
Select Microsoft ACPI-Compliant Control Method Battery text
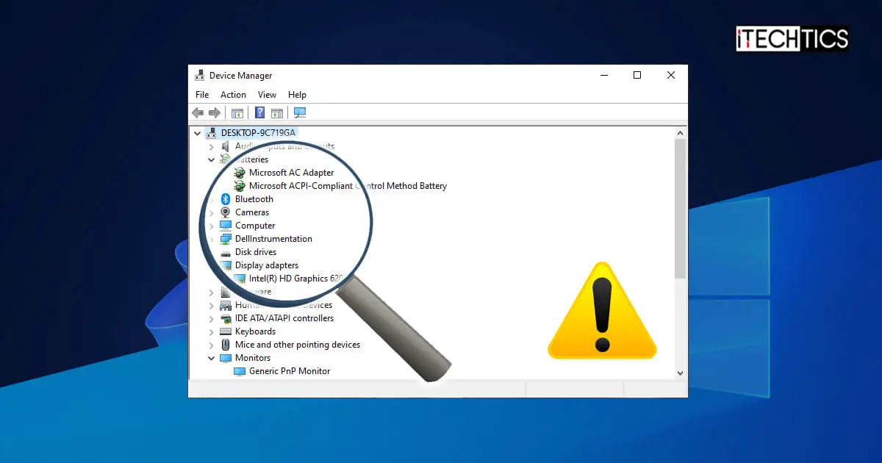[x=348, y=186]
